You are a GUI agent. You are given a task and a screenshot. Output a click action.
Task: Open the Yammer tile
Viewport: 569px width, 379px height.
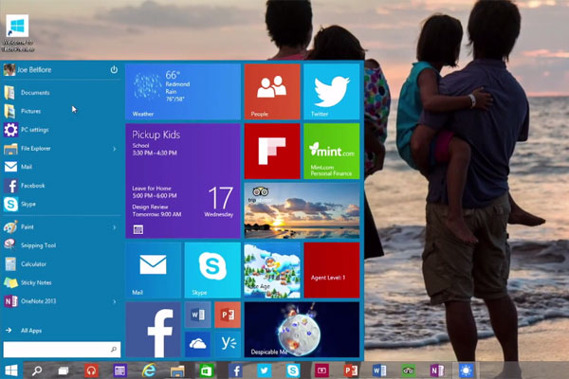pyautogui.click(x=228, y=344)
